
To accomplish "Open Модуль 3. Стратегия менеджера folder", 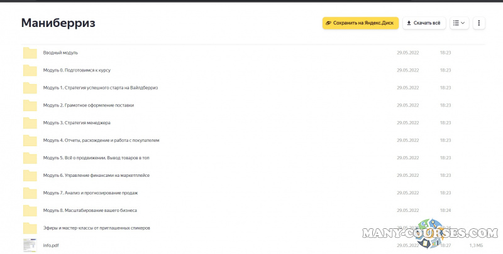I will [x=77, y=123].
